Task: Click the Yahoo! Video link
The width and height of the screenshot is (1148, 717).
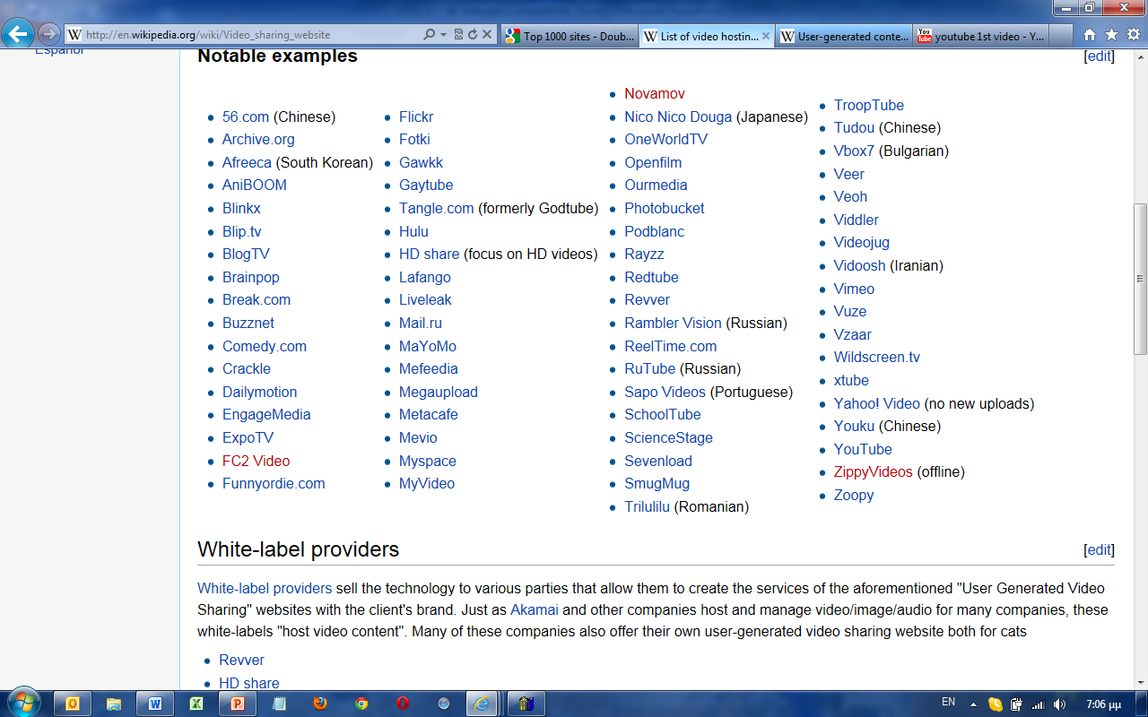Action: pos(877,403)
